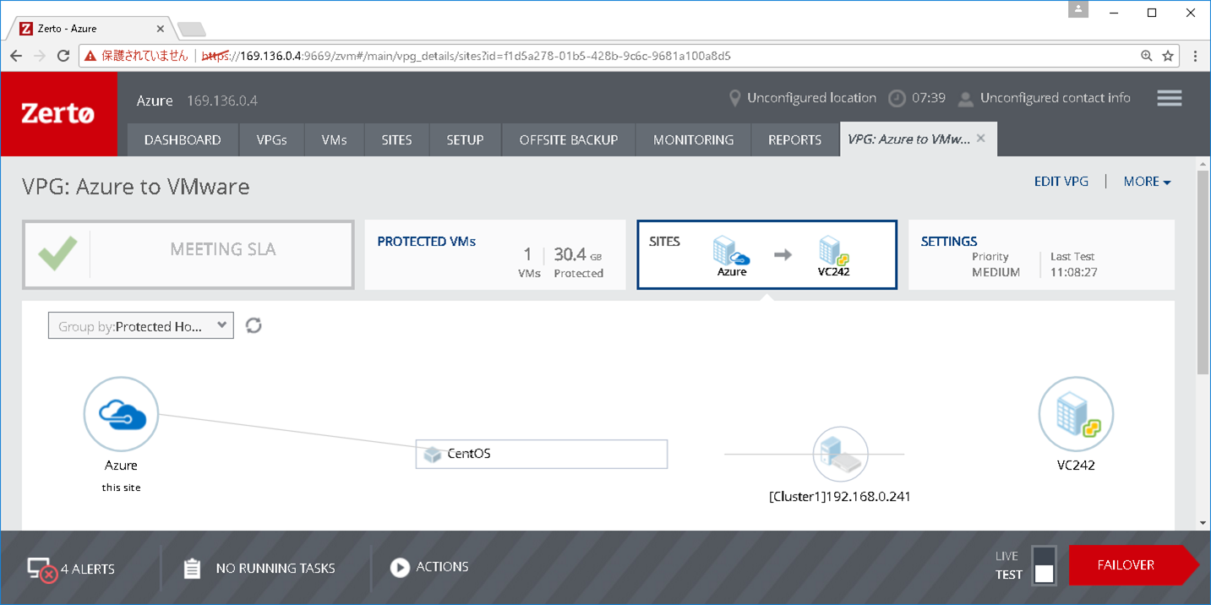Click the Unconfigured contact info text

[1055, 98]
